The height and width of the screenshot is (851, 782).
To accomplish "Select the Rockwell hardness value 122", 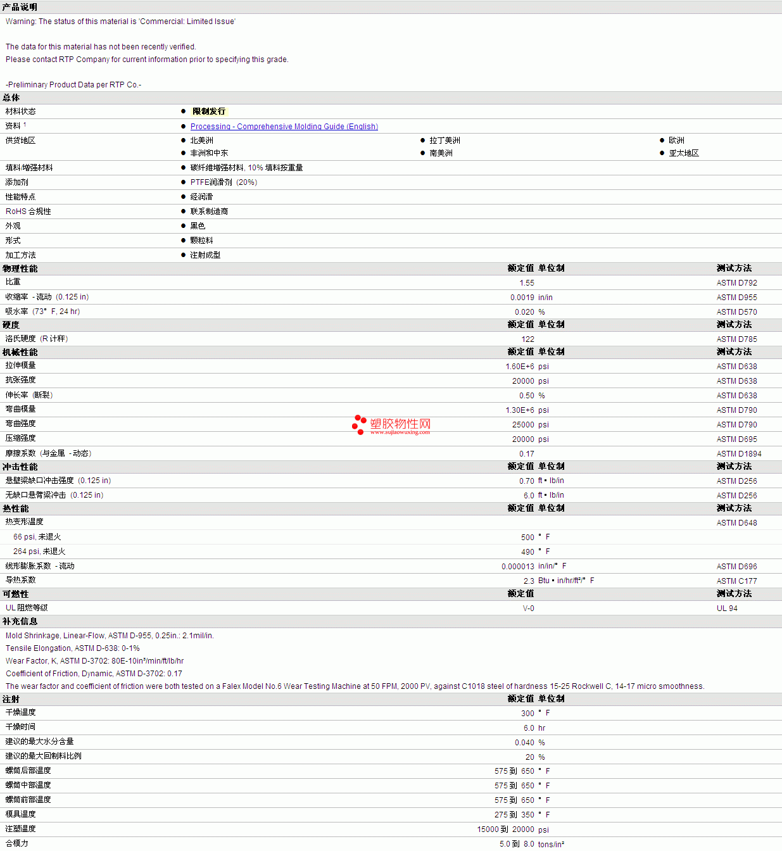I will (x=528, y=339).
